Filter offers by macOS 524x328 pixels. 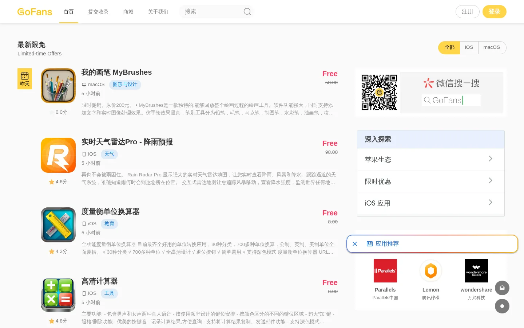tap(492, 47)
